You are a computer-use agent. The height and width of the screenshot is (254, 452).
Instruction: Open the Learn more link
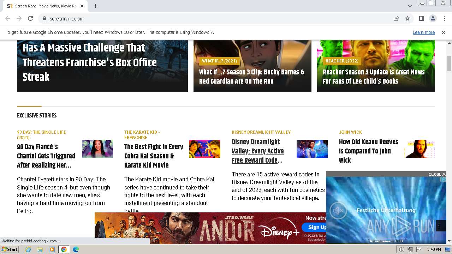point(424,32)
